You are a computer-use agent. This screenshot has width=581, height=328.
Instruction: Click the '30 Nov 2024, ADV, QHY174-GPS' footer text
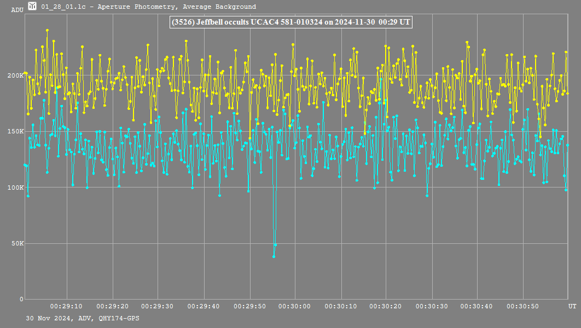tap(78, 318)
